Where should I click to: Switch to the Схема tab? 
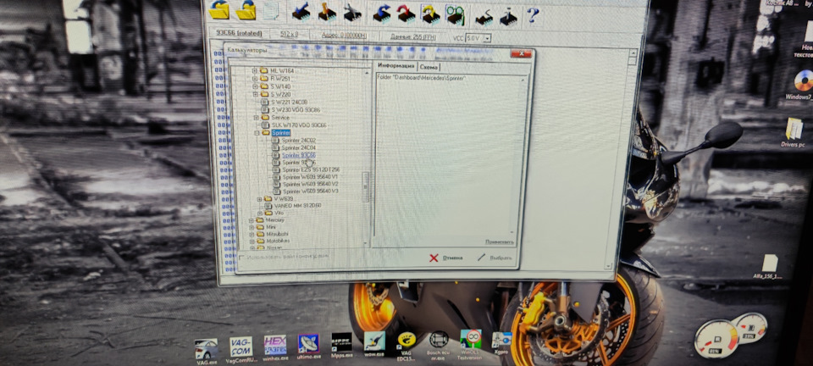coord(429,67)
